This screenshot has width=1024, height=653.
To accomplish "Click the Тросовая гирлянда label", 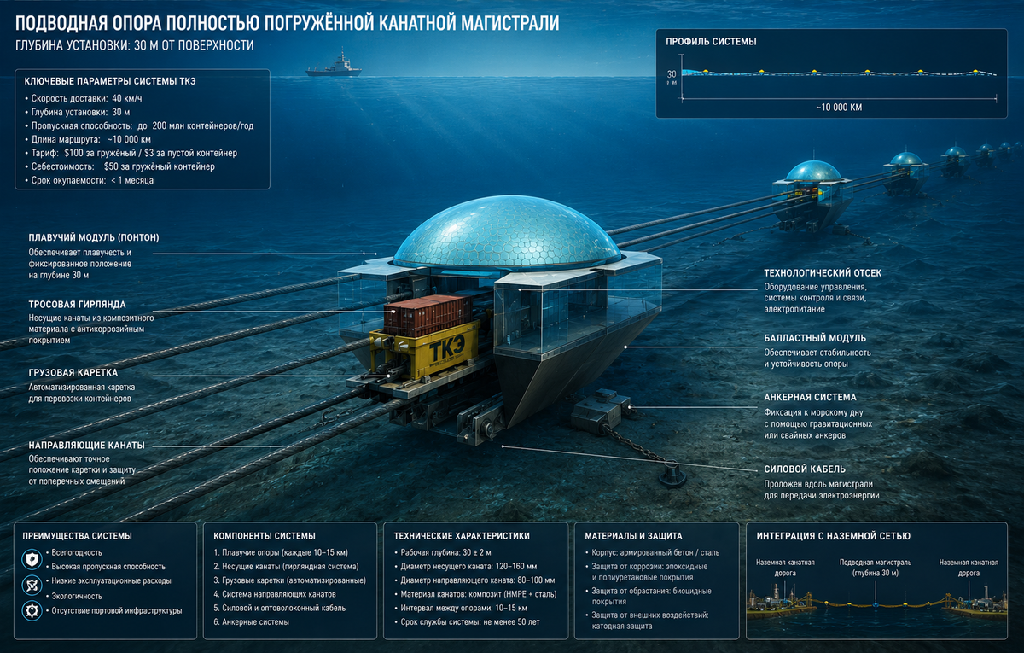I will pos(77,304).
